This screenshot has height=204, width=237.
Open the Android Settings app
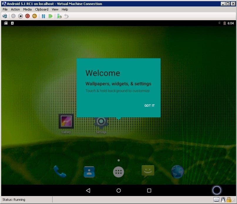pyautogui.click(x=101, y=125)
